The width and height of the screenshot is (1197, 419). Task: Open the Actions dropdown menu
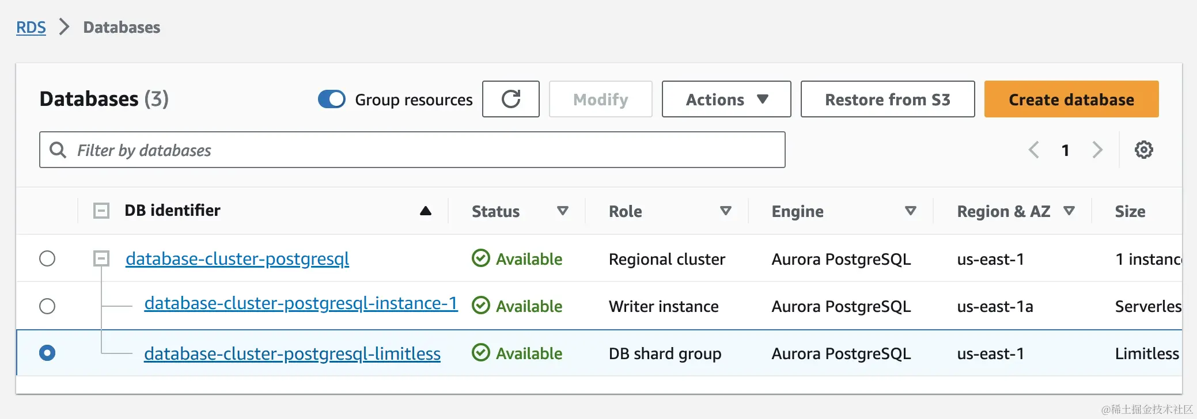[x=726, y=99]
